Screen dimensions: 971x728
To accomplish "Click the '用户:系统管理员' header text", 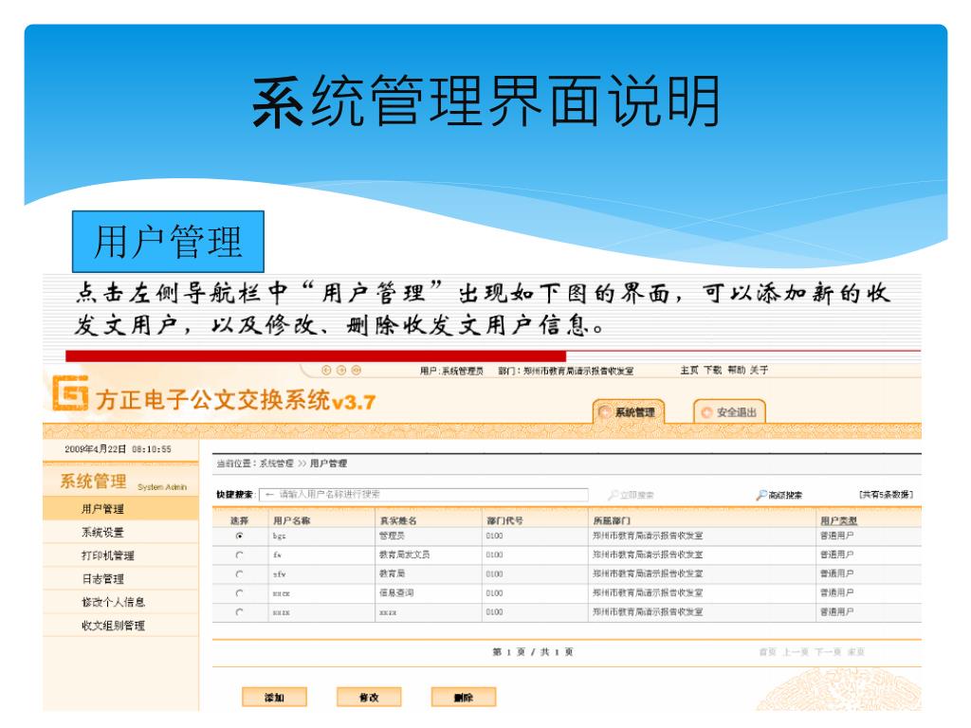I will click(451, 371).
